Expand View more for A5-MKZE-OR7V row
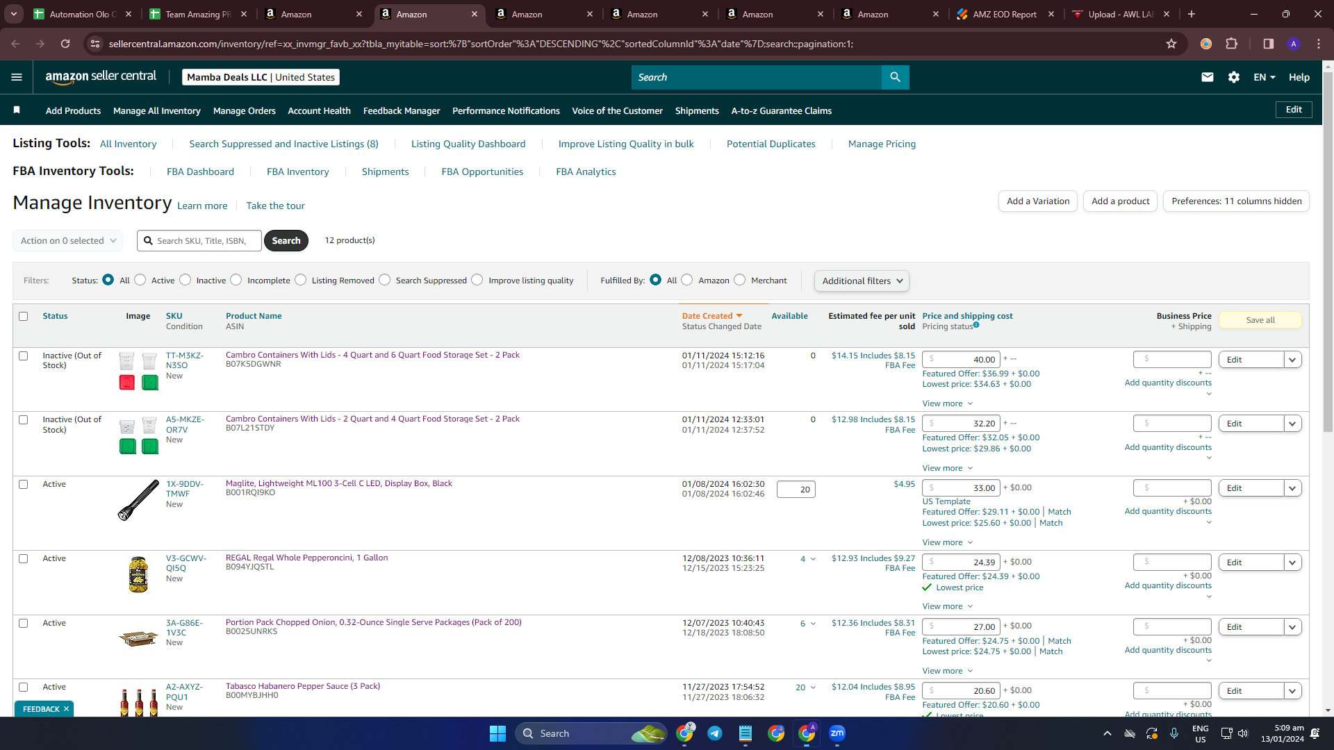Viewport: 1334px width, 750px height. [948, 468]
